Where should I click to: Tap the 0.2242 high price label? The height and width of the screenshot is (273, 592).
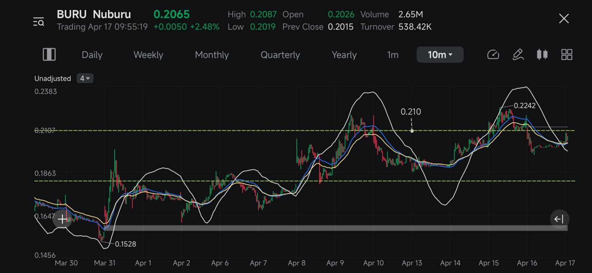(525, 106)
